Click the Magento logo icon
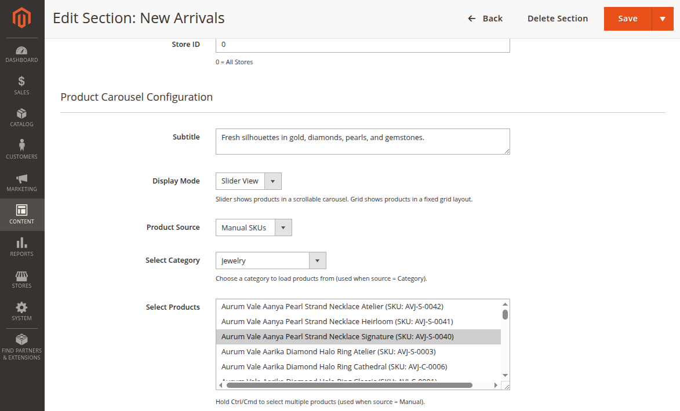680x411 pixels. pyautogui.click(x=21, y=18)
